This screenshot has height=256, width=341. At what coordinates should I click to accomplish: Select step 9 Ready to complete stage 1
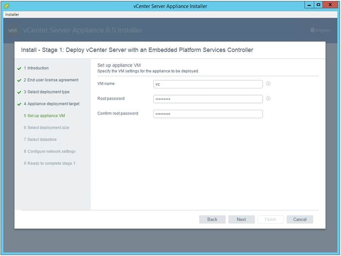[x=50, y=163]
